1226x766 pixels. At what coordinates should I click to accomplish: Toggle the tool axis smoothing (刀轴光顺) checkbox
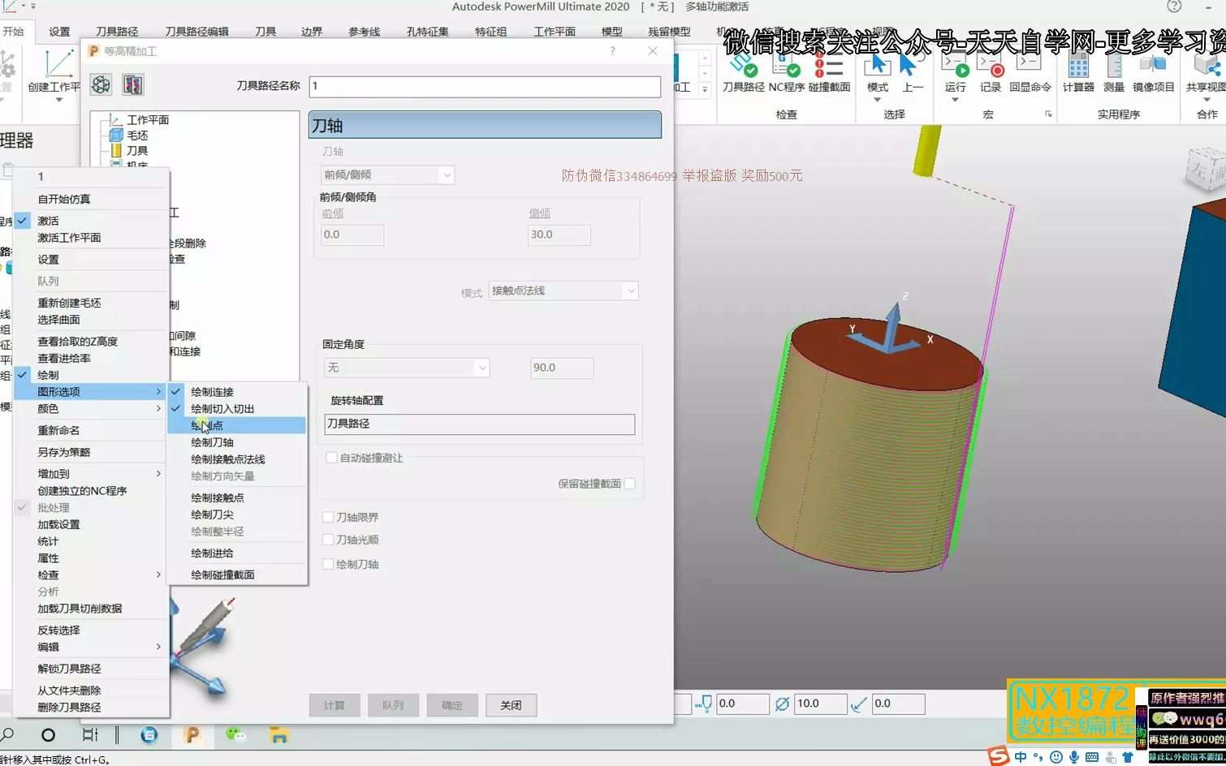(x=328, y=540)
